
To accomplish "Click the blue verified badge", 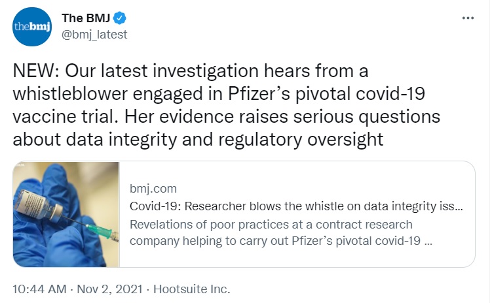I will click(119, 18).
